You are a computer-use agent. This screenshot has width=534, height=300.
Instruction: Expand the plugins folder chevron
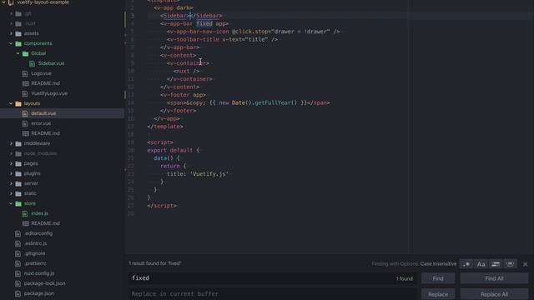pos(11,173)
